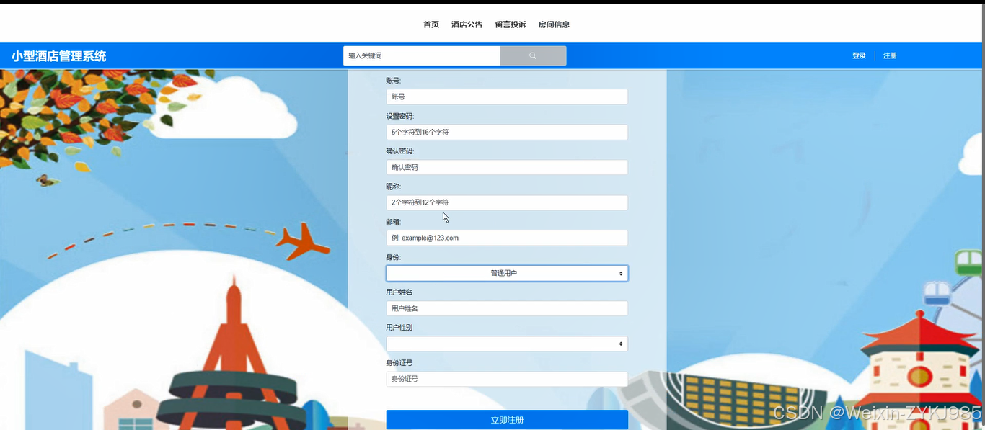This screenshot has height=430, width=985.
Task: Open the 房间信息 menu item
Action: [554, 24]
